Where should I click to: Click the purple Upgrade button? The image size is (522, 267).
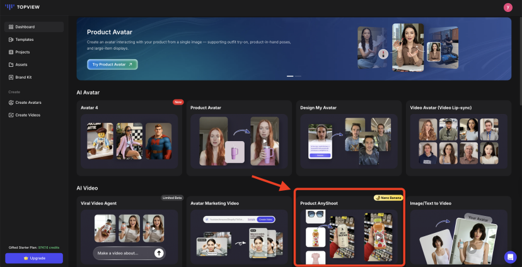[34, 258]
